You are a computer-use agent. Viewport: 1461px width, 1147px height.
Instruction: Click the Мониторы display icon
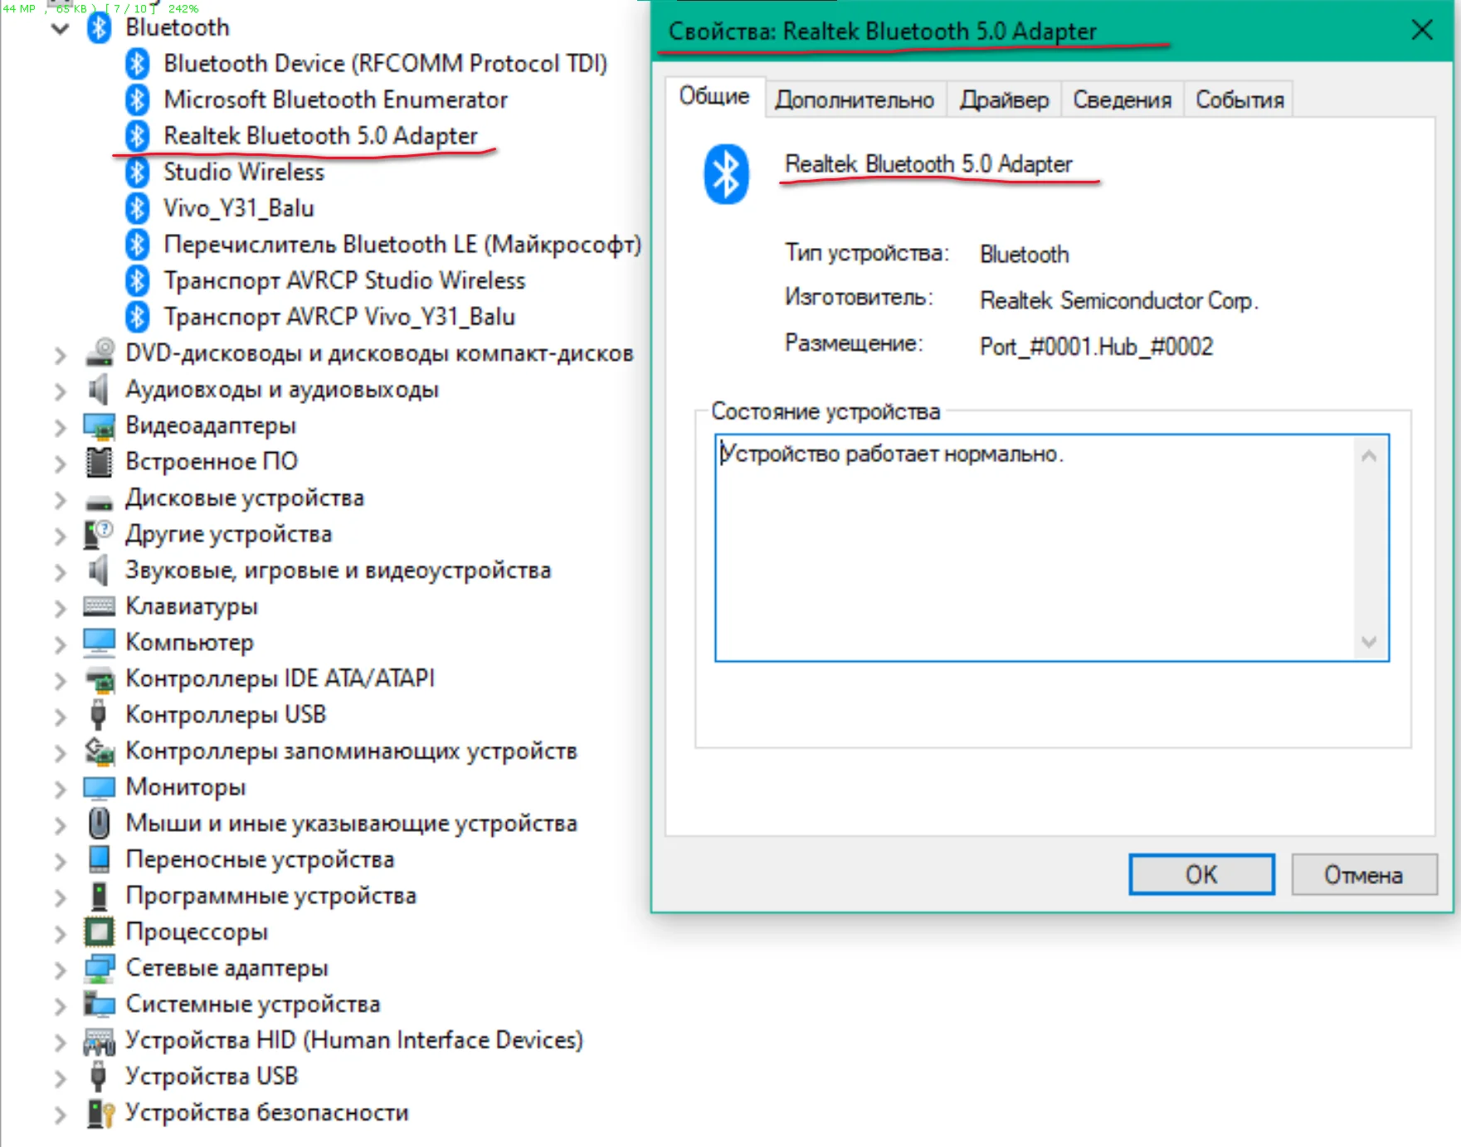pos(100,787)
